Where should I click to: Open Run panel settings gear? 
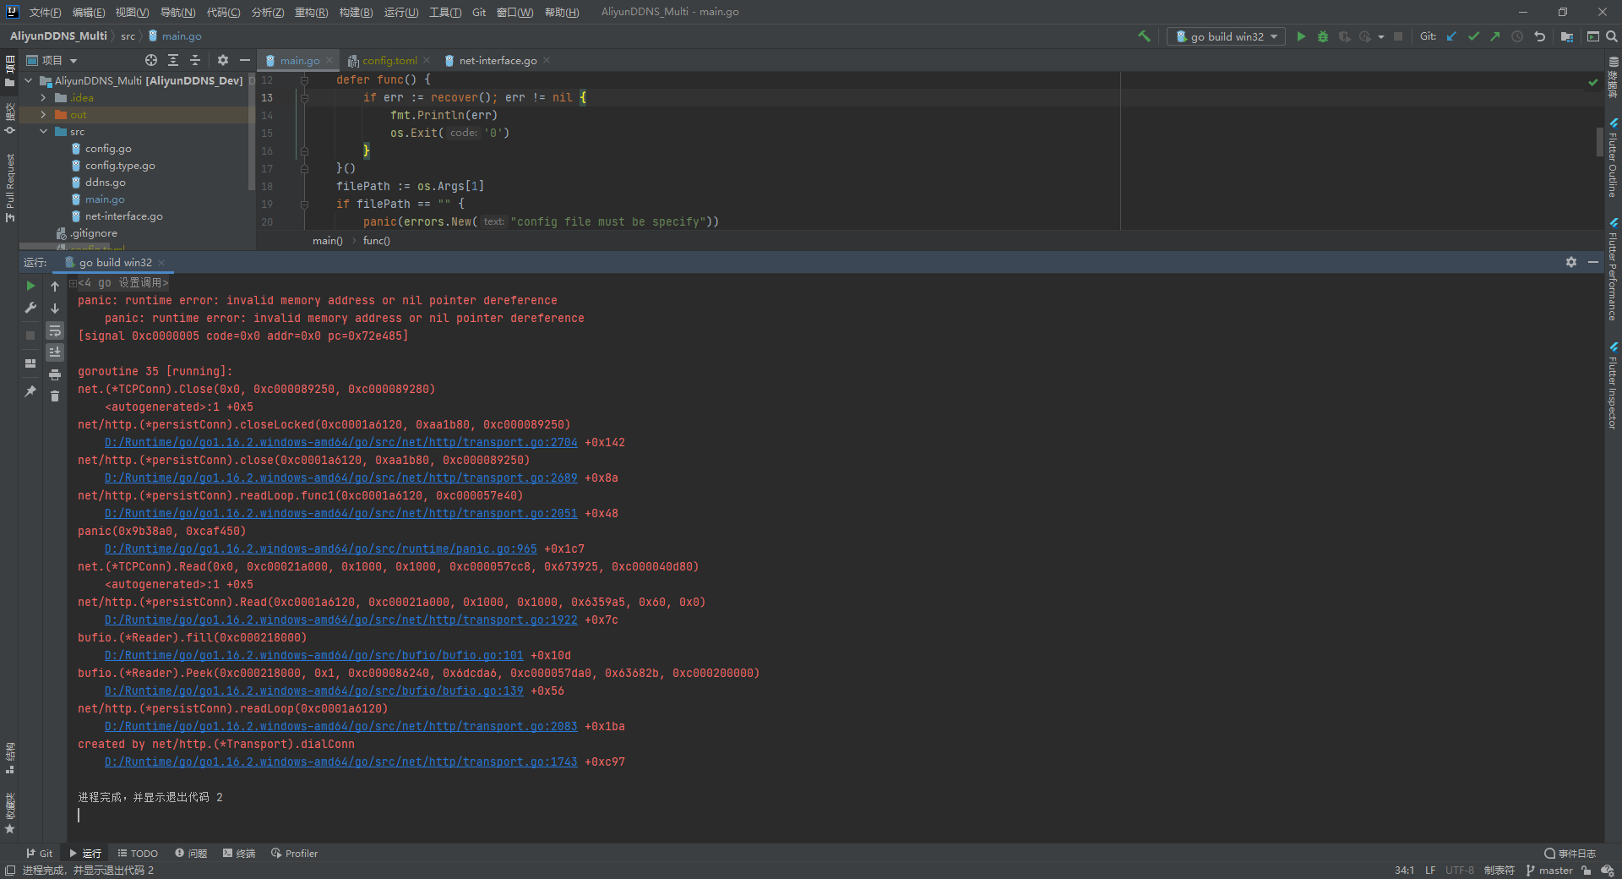pyautogui.click(x=1571, y=262)
